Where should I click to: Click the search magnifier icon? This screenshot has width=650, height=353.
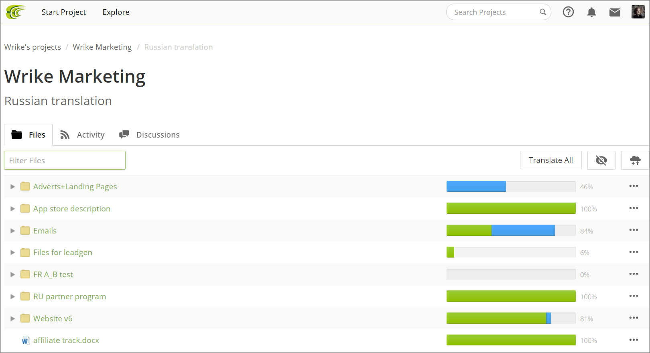pyautogui.click(x=543, y=12)
